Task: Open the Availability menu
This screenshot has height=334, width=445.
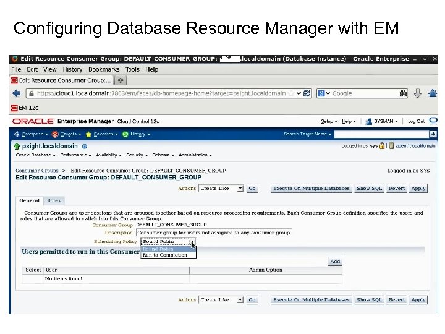Action: (109, 155)
